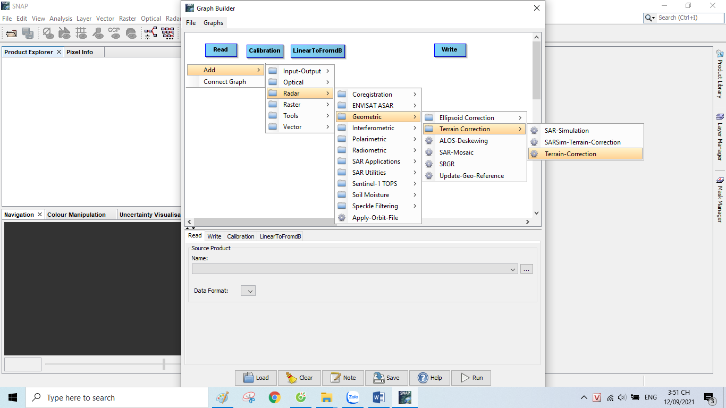Open the Mask Manager side tab
726x408 pixels.
coord(720,200)
